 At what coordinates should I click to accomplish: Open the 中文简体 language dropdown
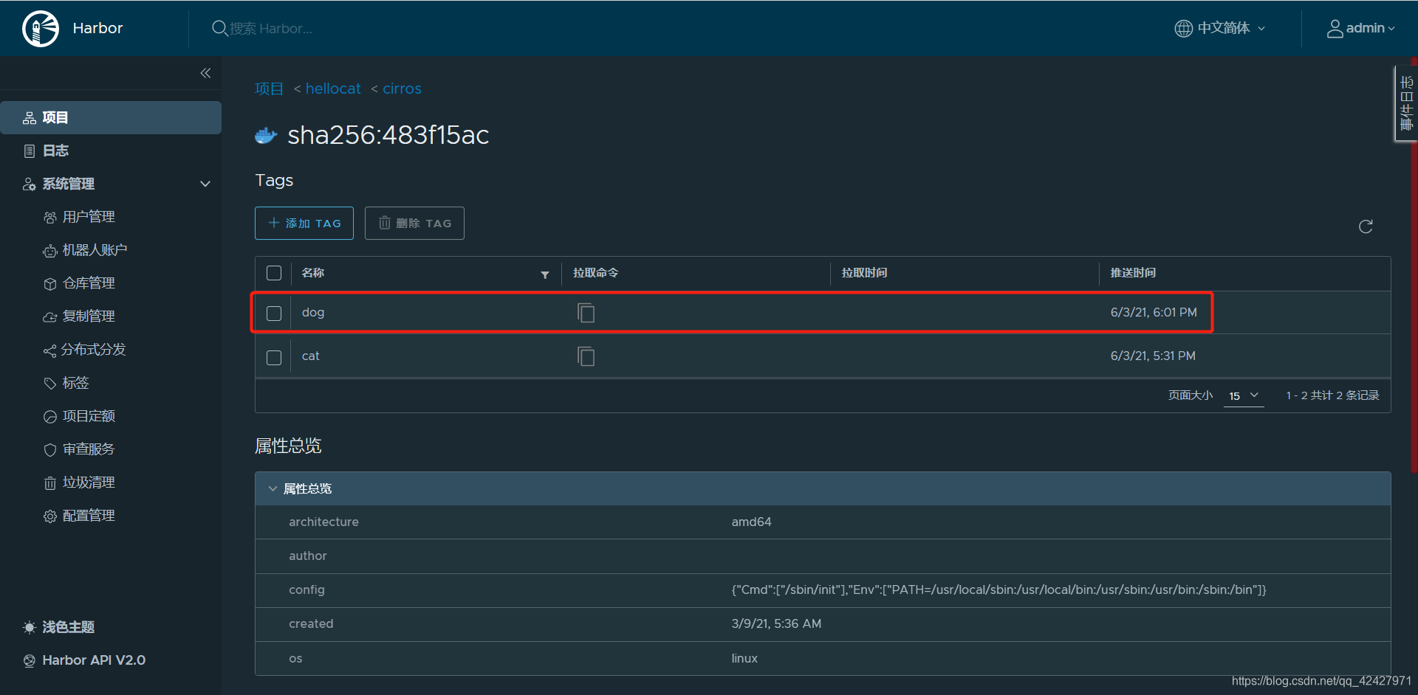[1220, 28]
